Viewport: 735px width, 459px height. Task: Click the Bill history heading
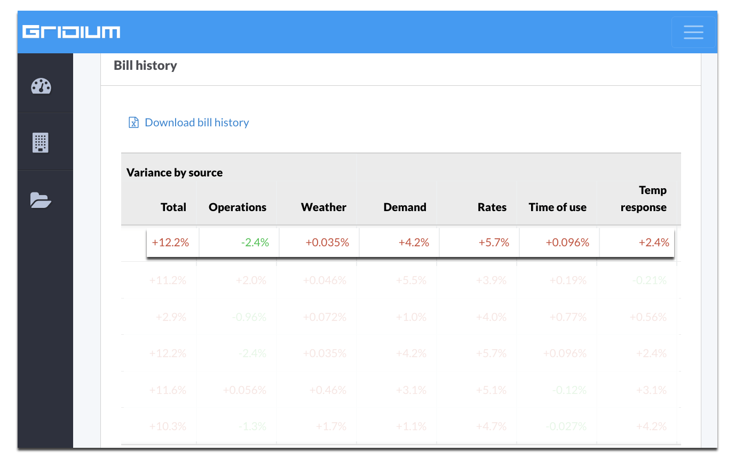(145, 66)
